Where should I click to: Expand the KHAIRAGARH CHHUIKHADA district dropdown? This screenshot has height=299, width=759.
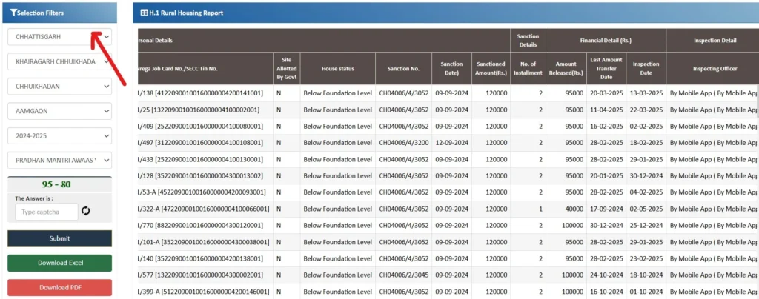(x=59, y=61)
